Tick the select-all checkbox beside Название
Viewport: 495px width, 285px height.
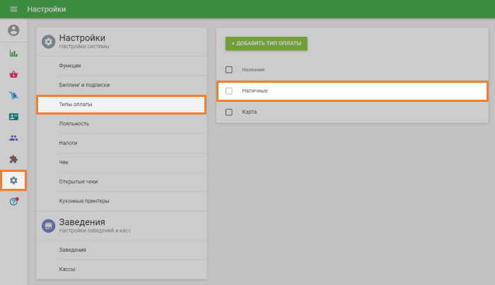click(228, 69)
